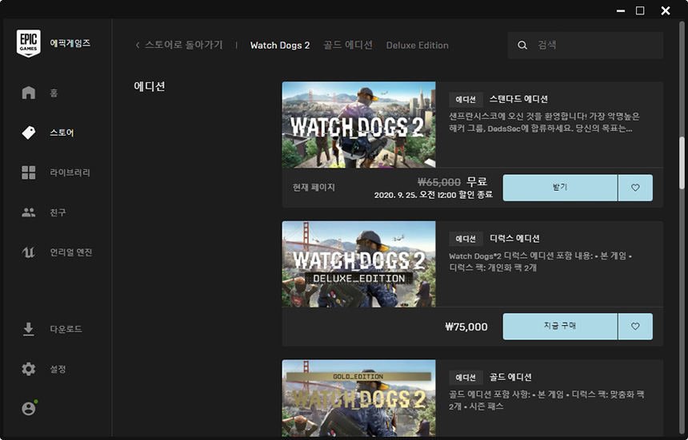Select the Deluxe Edition tab
Viewport: 688px width, 440px height.
pyautogui.click(x=418, y=45)
